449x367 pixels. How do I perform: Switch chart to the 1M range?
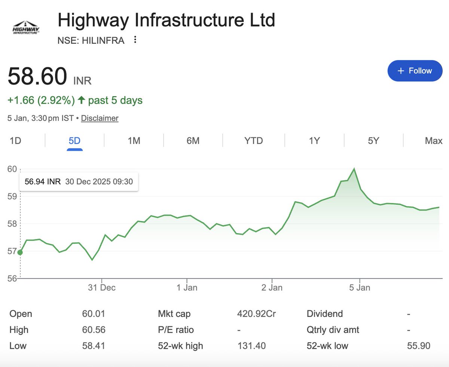[x=134, y=141]
